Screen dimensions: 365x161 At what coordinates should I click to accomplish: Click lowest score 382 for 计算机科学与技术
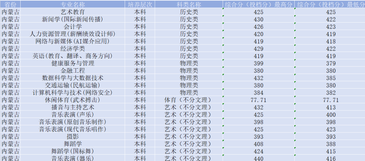pos(330,93)
